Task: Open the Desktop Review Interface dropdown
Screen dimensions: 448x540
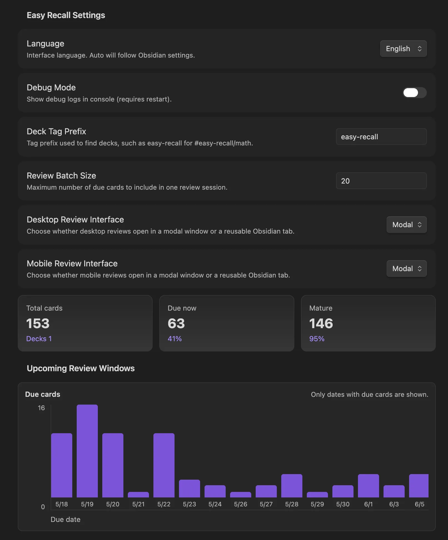Action: (407, 225)
